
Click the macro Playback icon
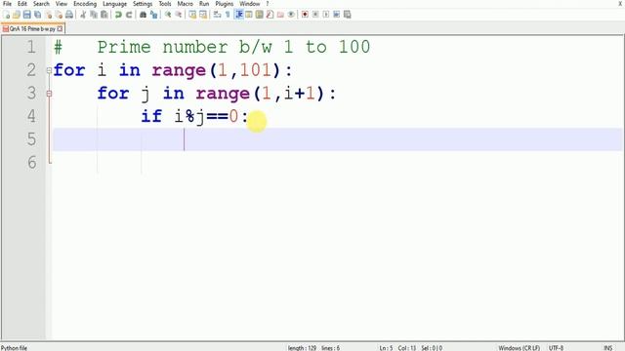click(x=326, y=15)
